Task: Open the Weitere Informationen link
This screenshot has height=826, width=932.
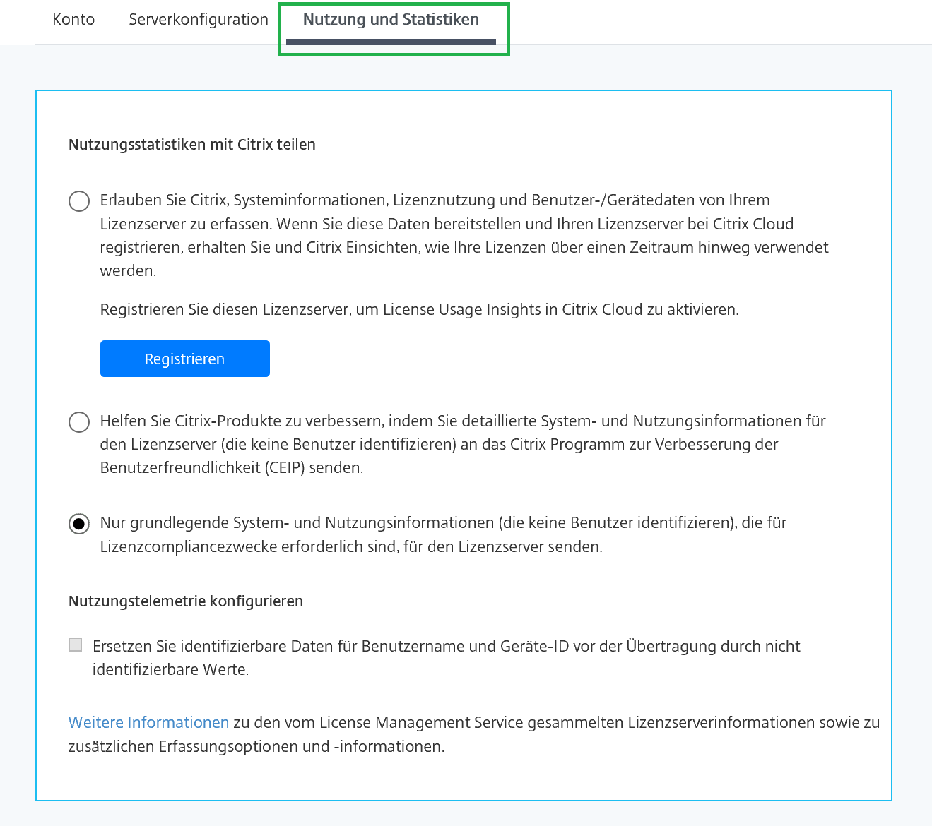Action: [148, 722]
